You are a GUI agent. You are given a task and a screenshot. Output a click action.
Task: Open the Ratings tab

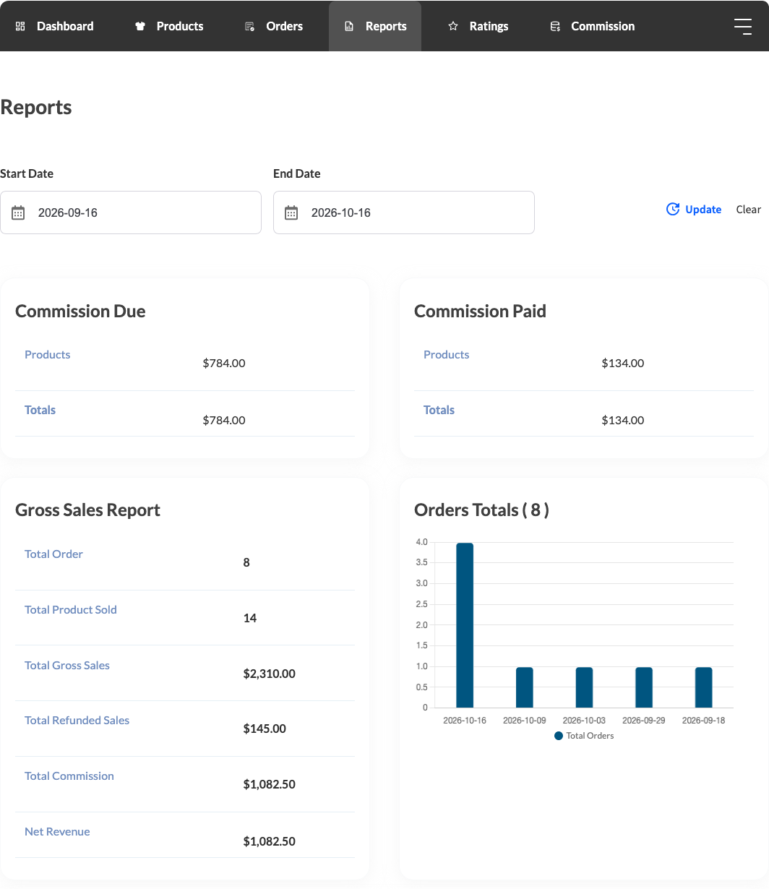pyautogui.click(x=478, y=26)
